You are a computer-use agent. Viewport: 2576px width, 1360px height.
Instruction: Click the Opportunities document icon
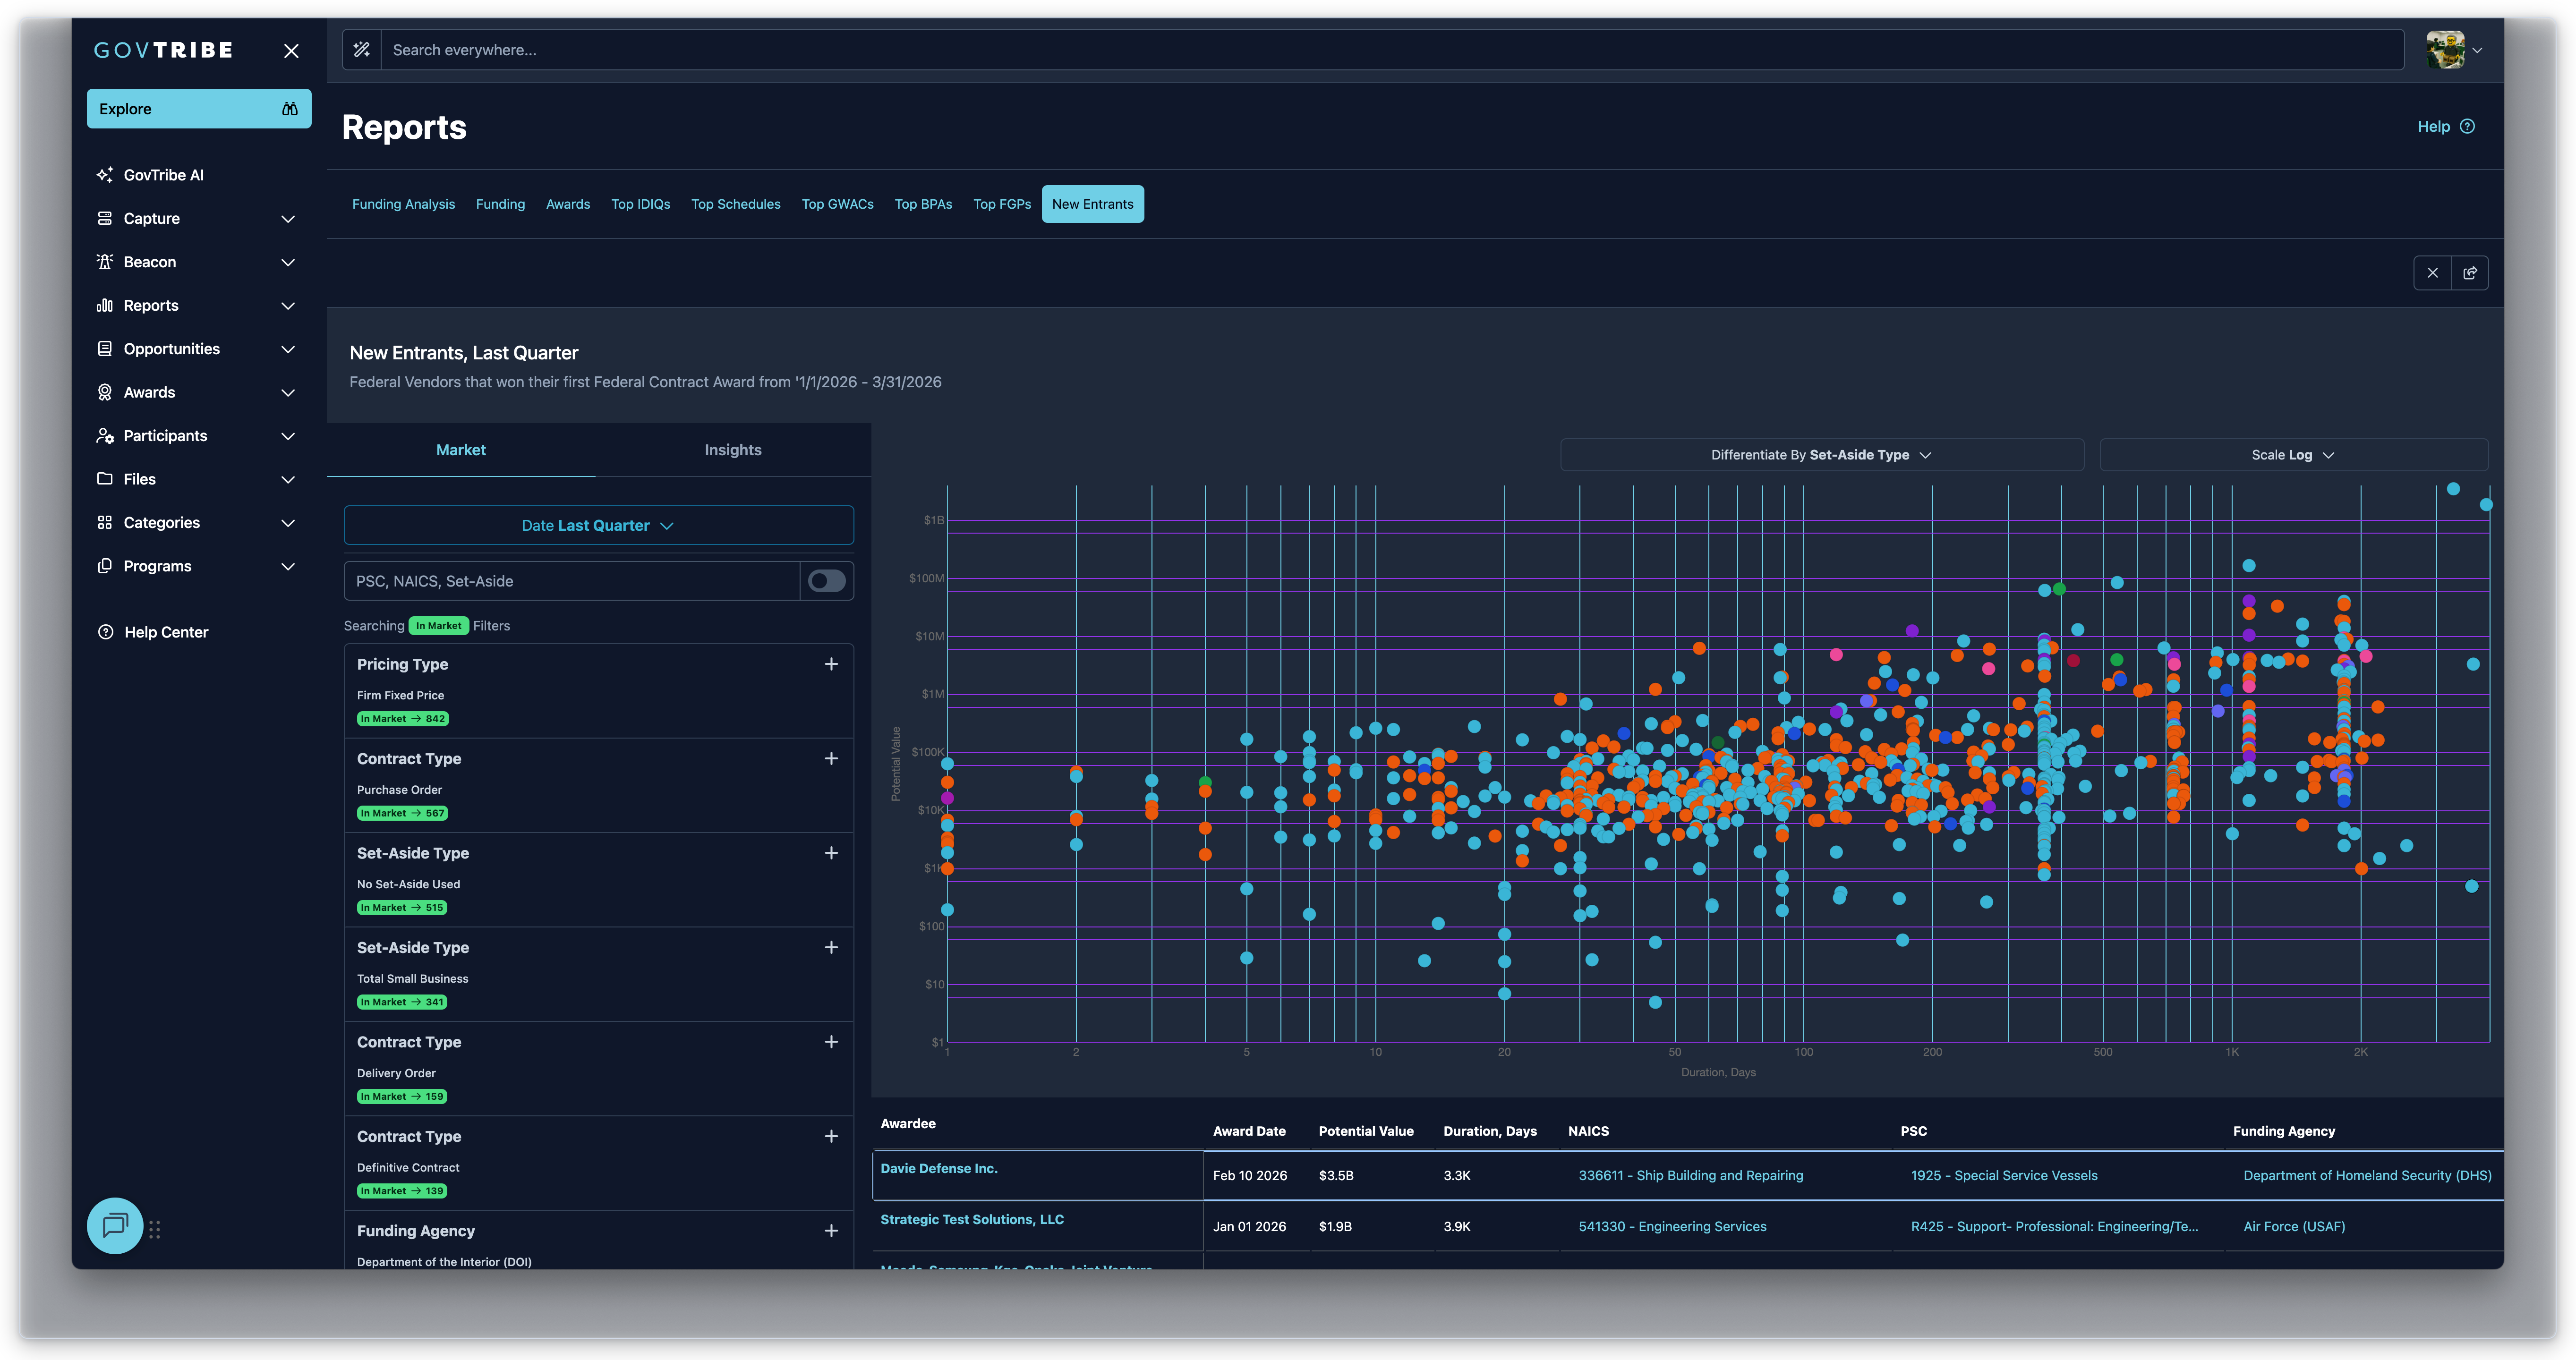[x=105, y=349]
